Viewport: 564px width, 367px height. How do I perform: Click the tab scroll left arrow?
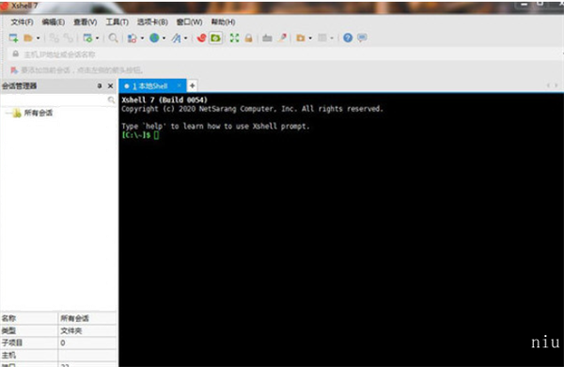click(x=548, y=85)
